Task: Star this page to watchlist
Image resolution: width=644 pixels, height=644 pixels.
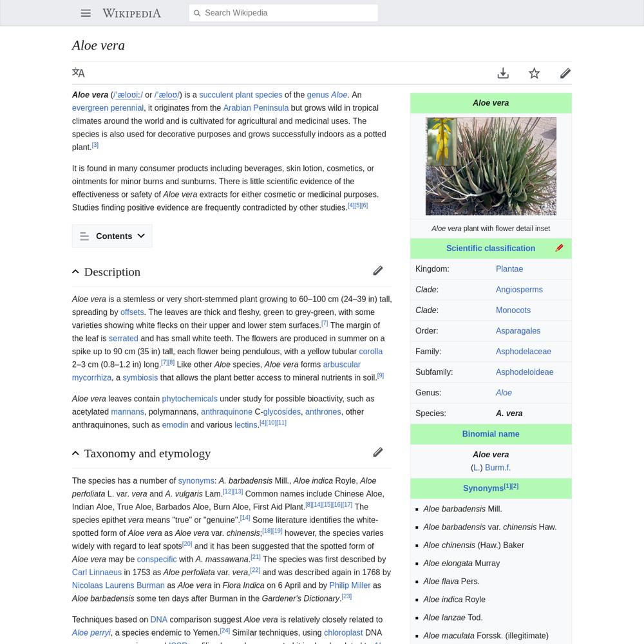Action: point(535,73)
